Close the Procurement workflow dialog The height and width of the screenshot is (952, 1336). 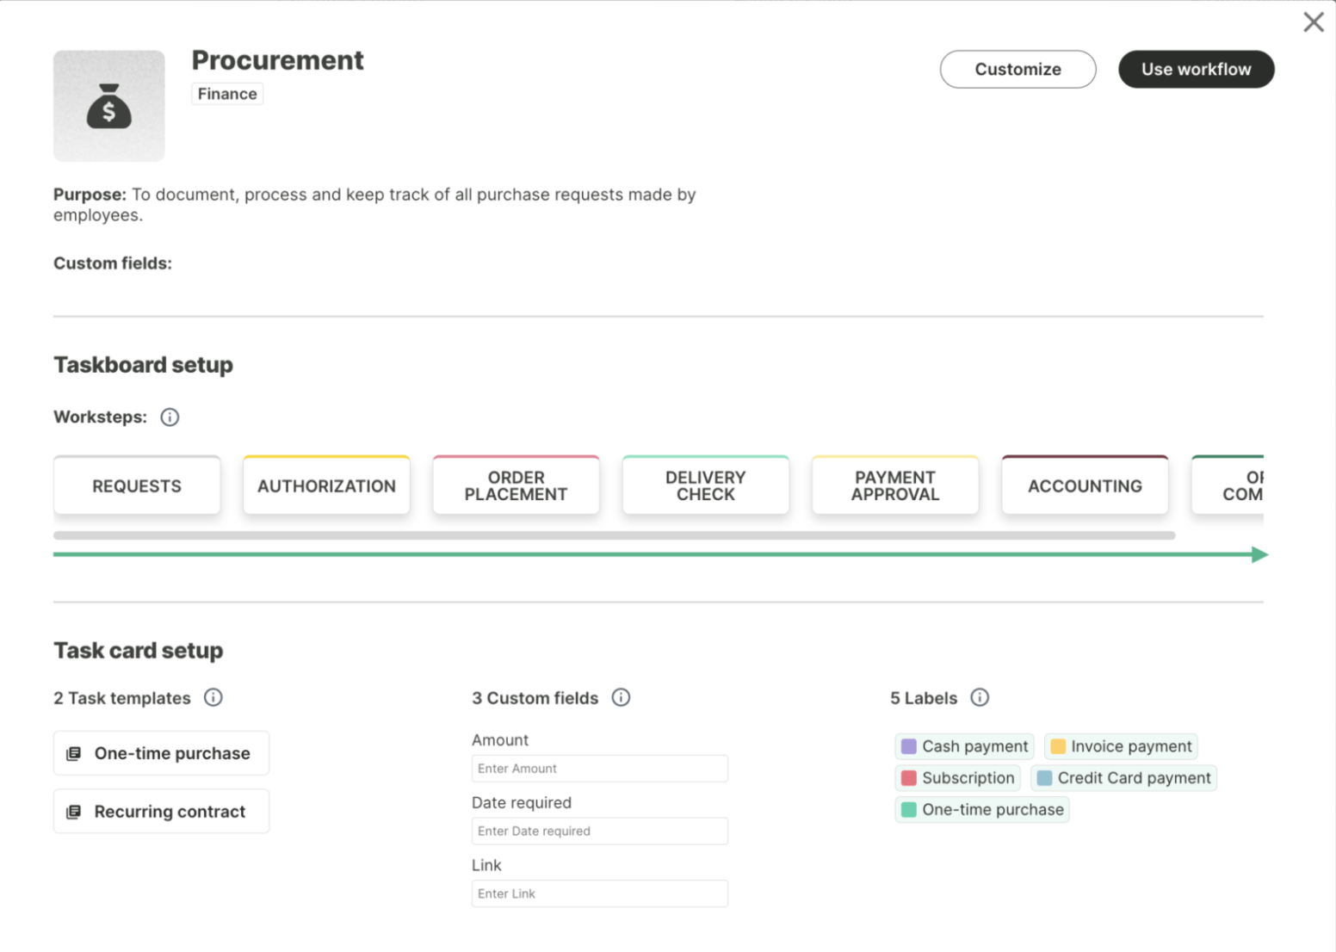tap(1313, 22)
